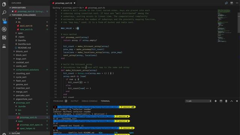Screen dimensions: 240x135
Task: Close the proxmap_sort.rb editor tab
Action: click(75, 3)
